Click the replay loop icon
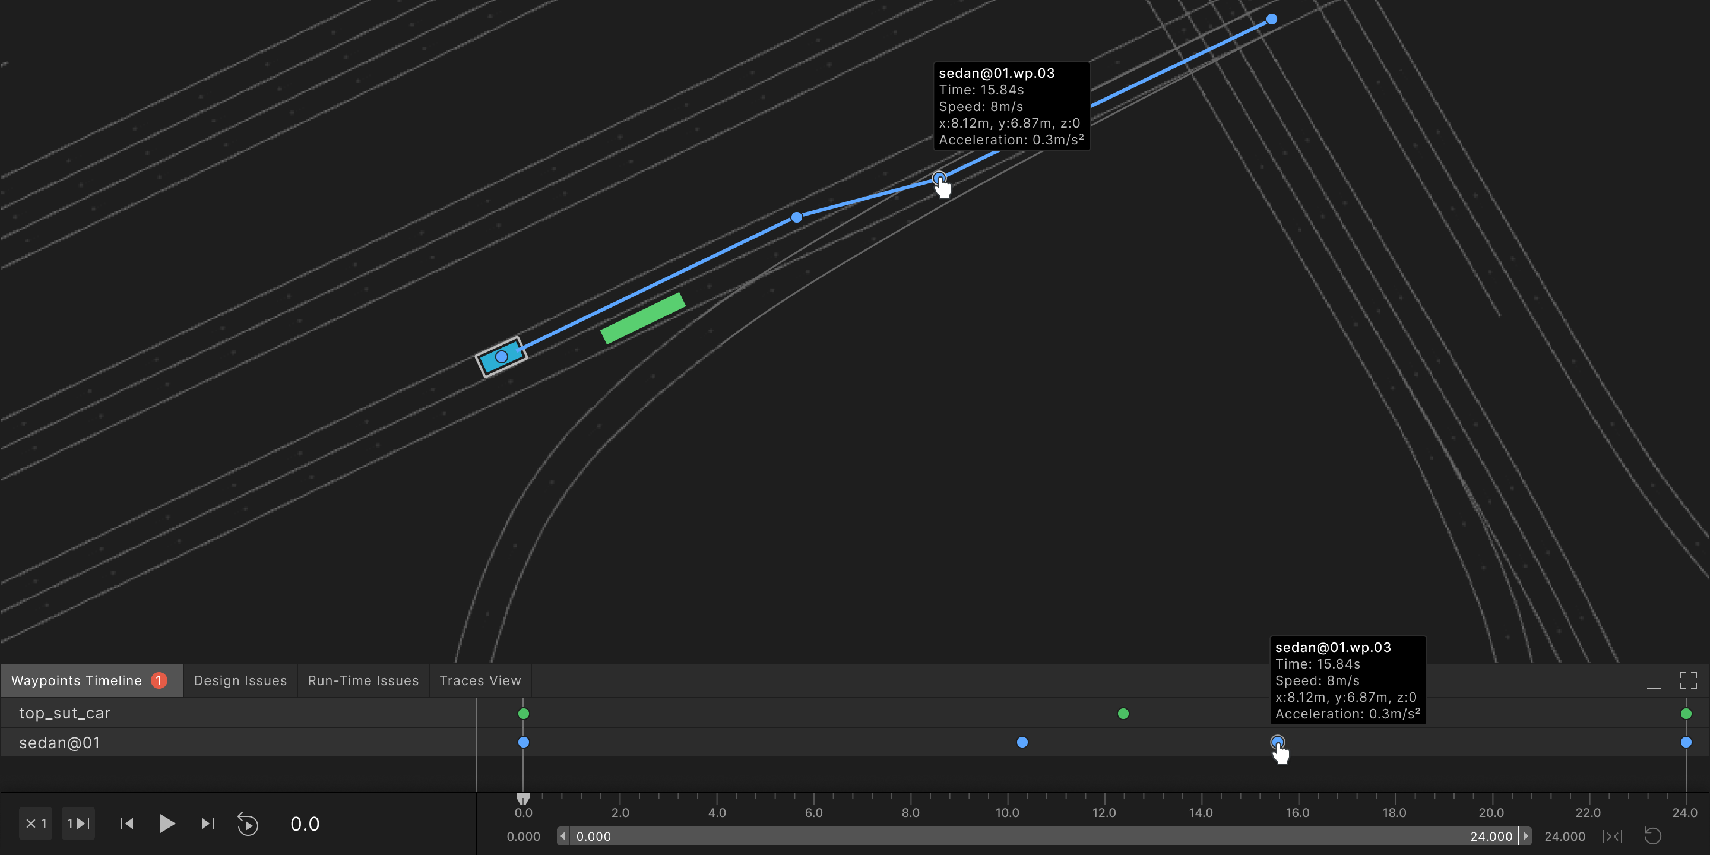This screenshot has width=1710, height=855. (x=248, y=824)
